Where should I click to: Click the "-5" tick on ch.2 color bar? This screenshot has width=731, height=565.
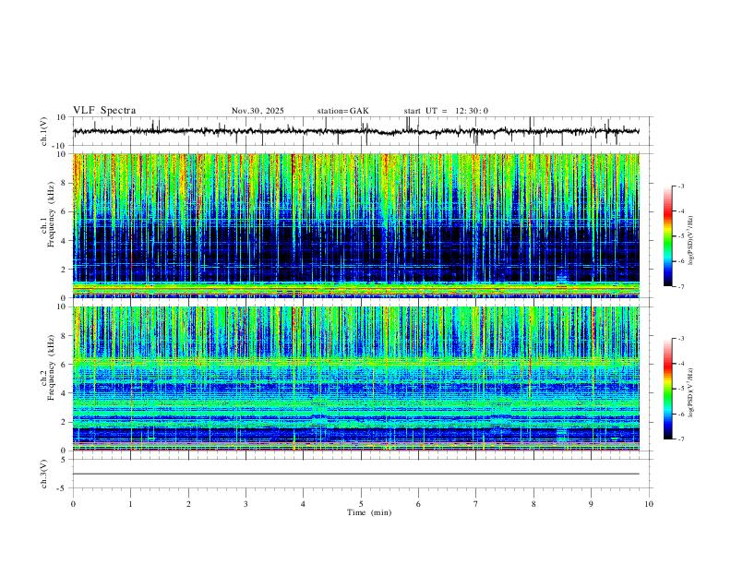pos(680,389)
